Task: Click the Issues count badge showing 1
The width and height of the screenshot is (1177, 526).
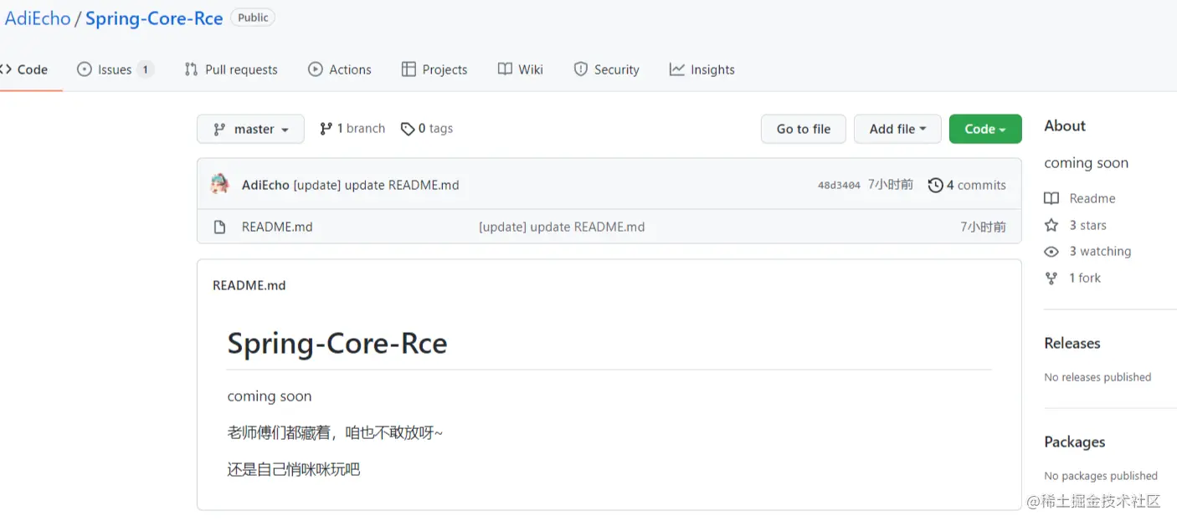Action: point(145,69)
